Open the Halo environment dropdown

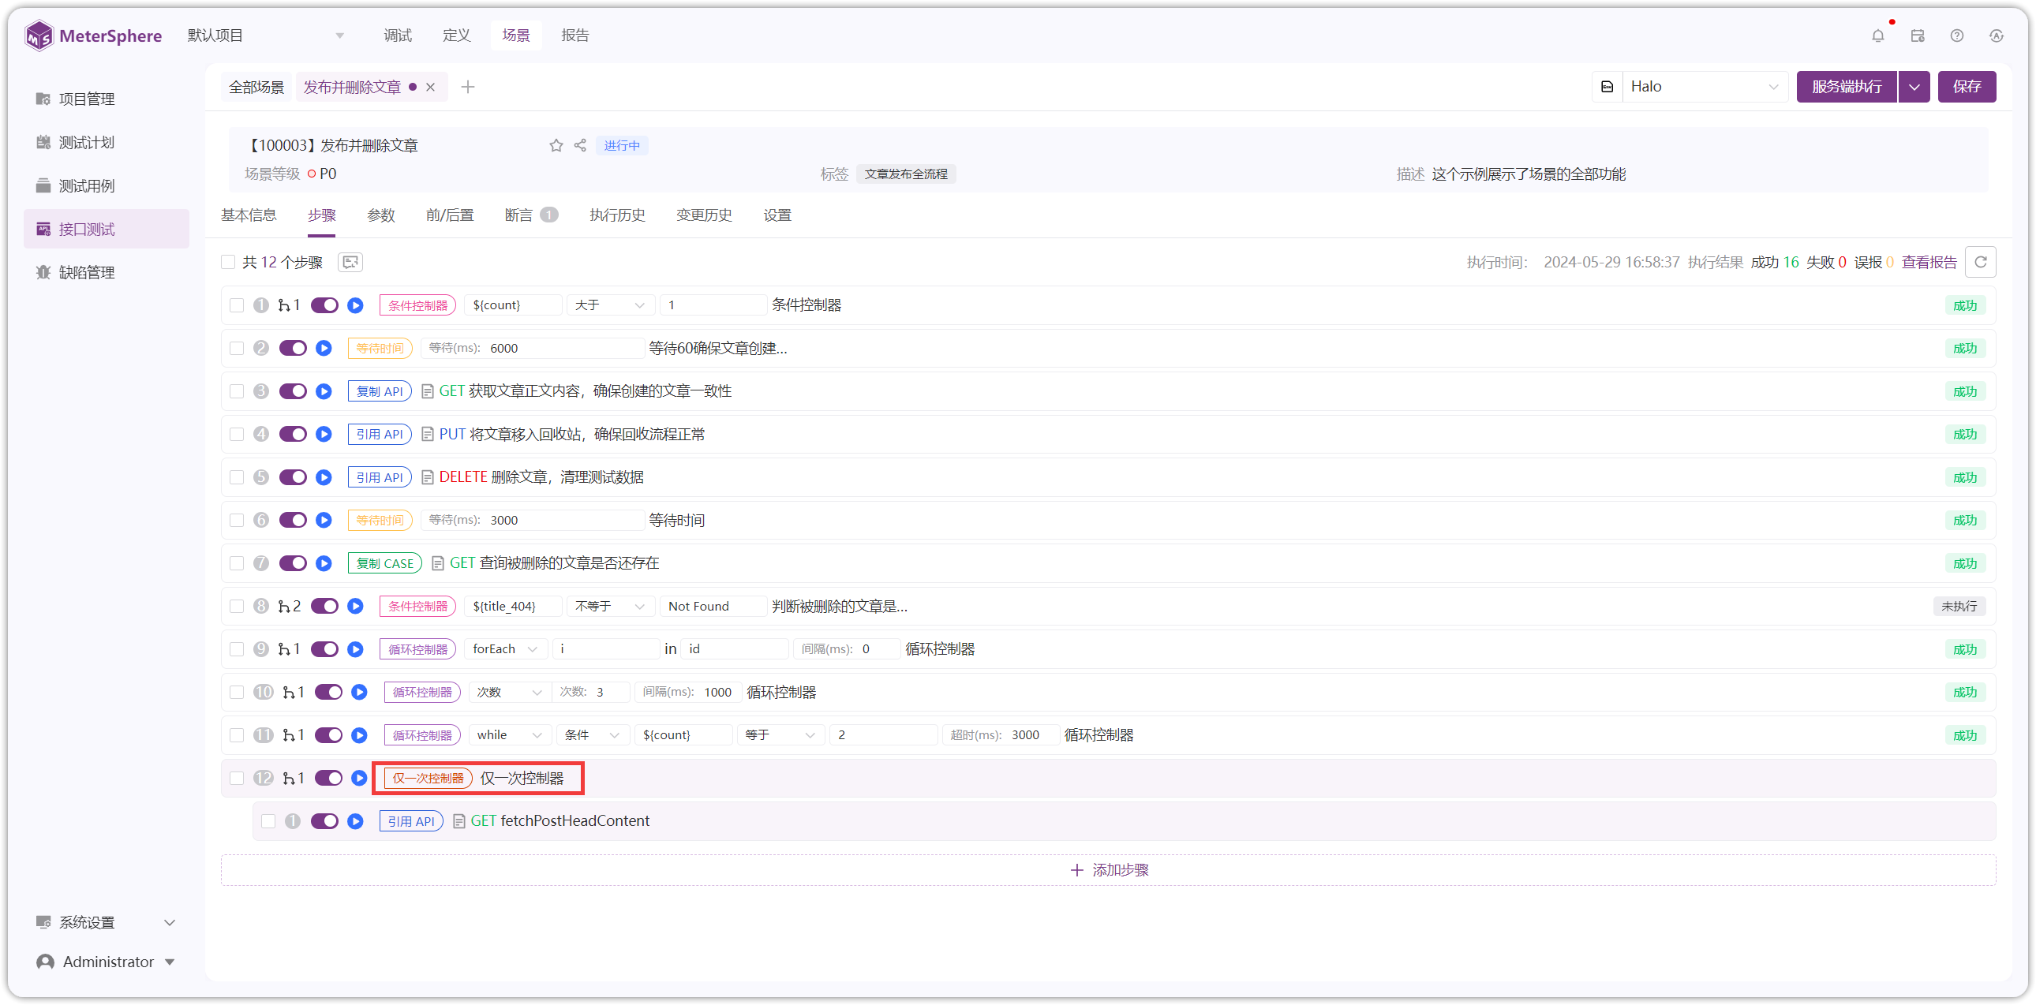pyautogui.click(x=1704, y=87)
